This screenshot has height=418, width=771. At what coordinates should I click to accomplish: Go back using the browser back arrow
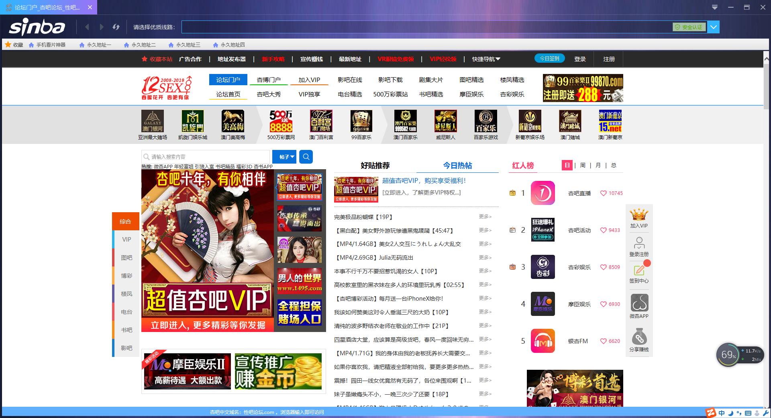point(87,27)
